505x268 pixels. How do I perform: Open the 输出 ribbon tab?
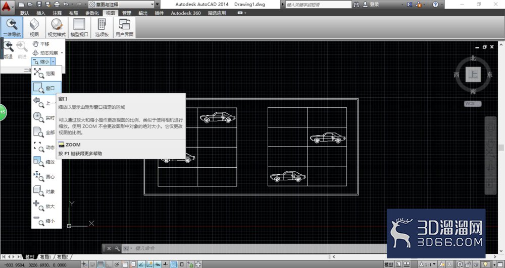143,13
